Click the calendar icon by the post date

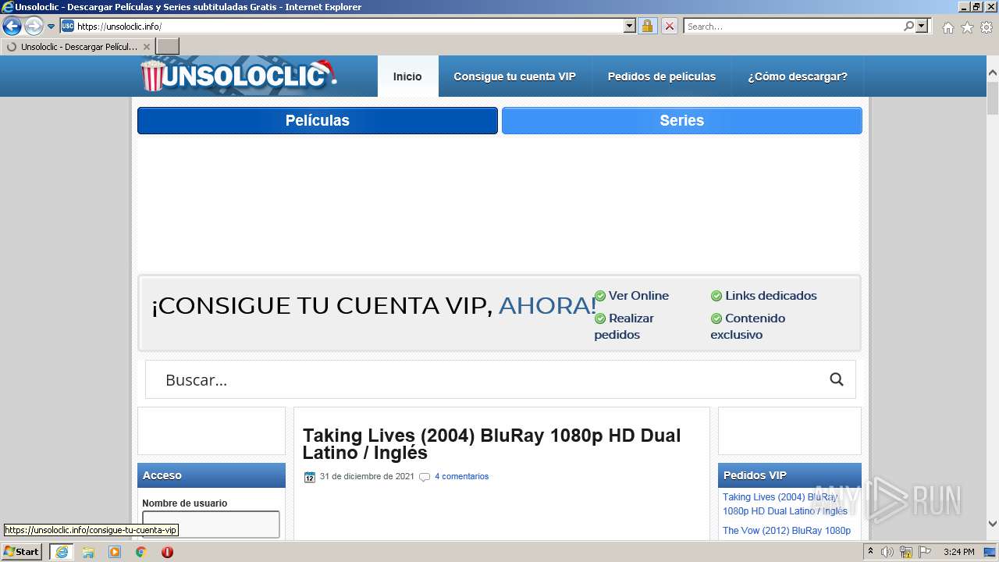point(309,477)
